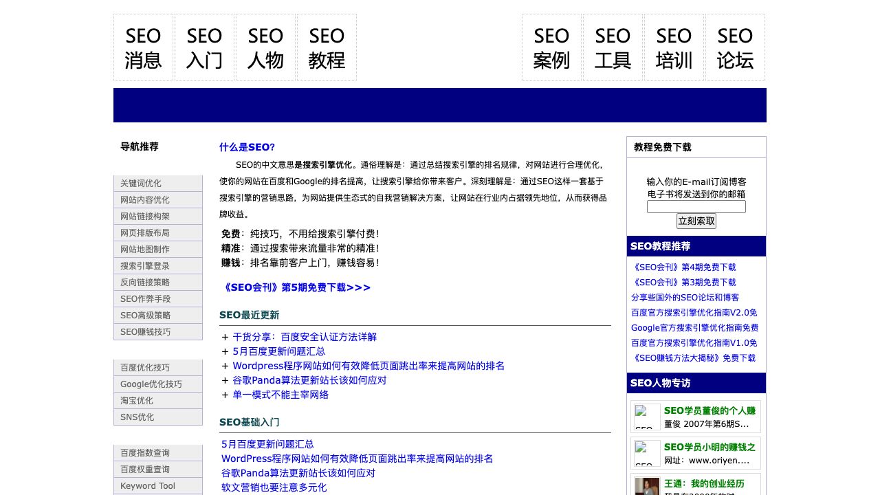Image resolution: width=880 pixels, height=495 pixels.
Task: Go to the SEO人物 tile
Action: (265, 47)
